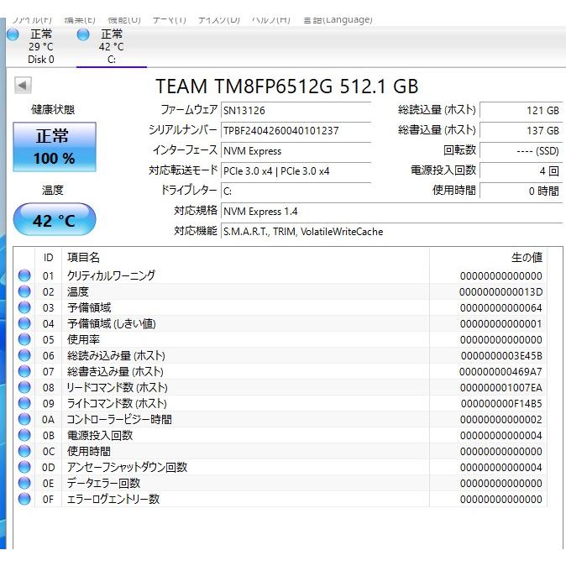The height and width of the screenshot is (566, 566).
Task: Click the firmware field showing SN13126
Action: 296,110
